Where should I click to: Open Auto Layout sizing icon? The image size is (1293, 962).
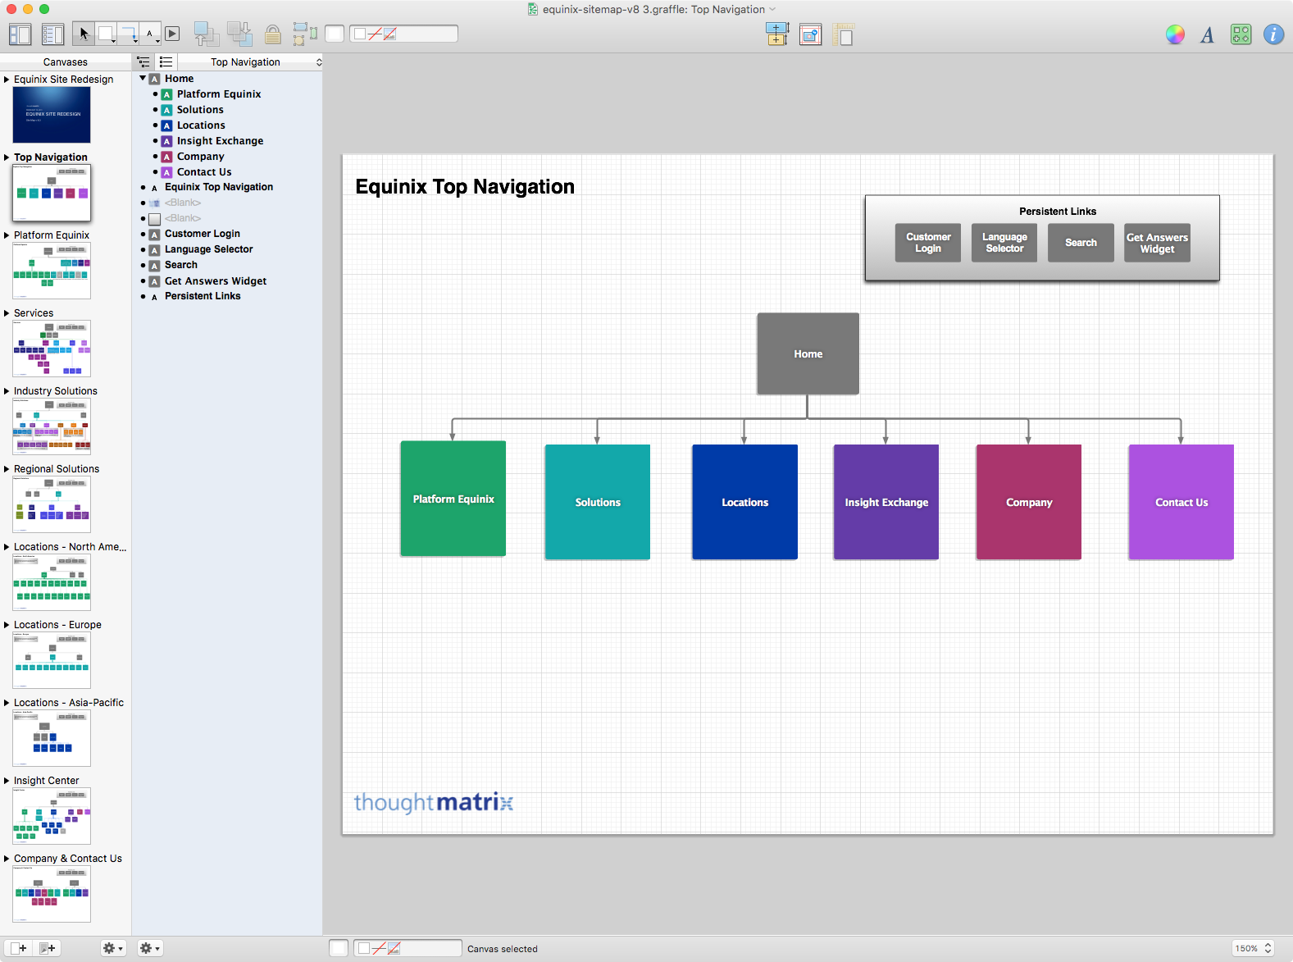tap(776, 34)
